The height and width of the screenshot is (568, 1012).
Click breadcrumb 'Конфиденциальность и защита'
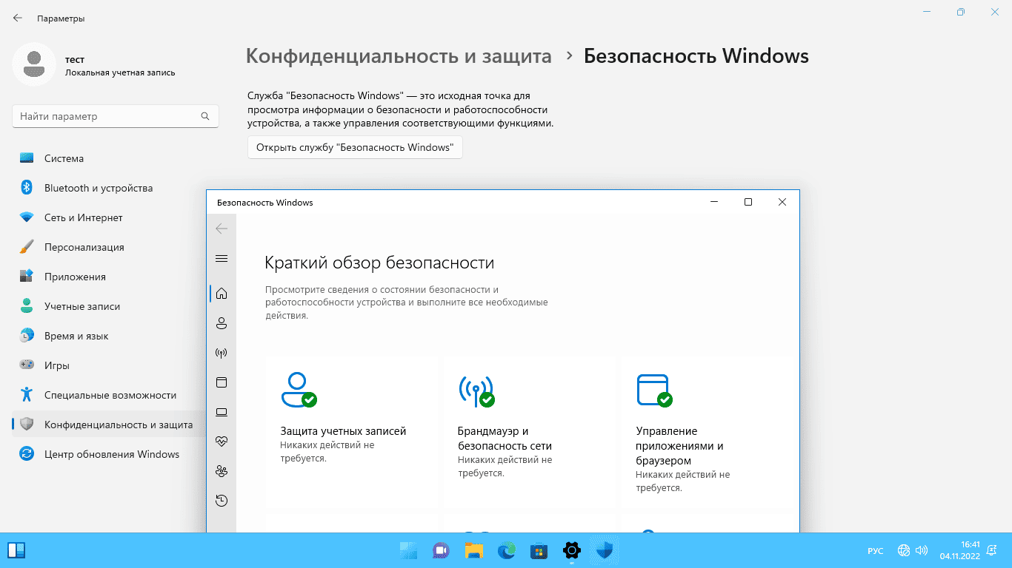point(399,56)
